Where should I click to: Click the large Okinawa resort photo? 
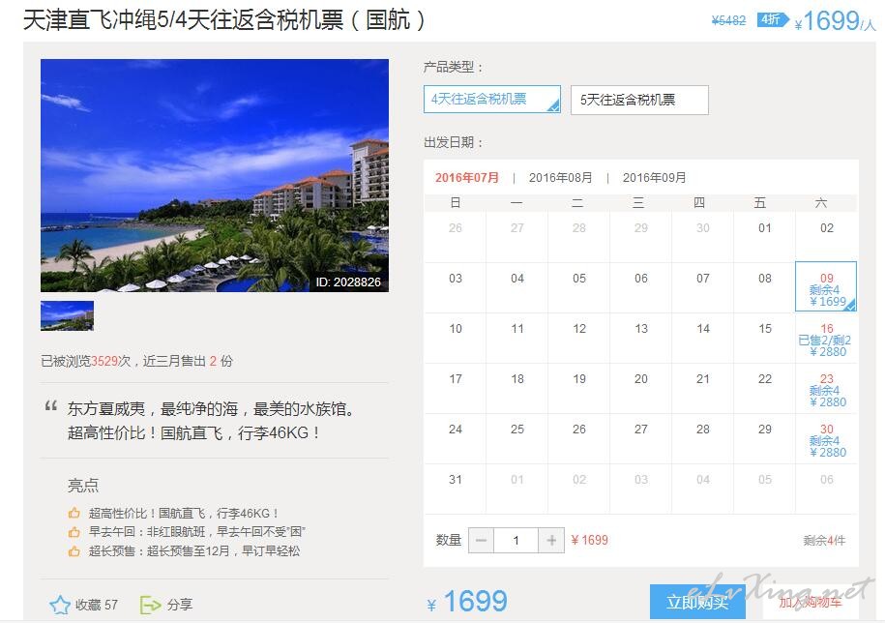215,175
